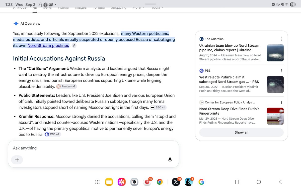Launch the My Files folder app
The width and height of the screenshot is (301, 188).
[x=109, y=182]
